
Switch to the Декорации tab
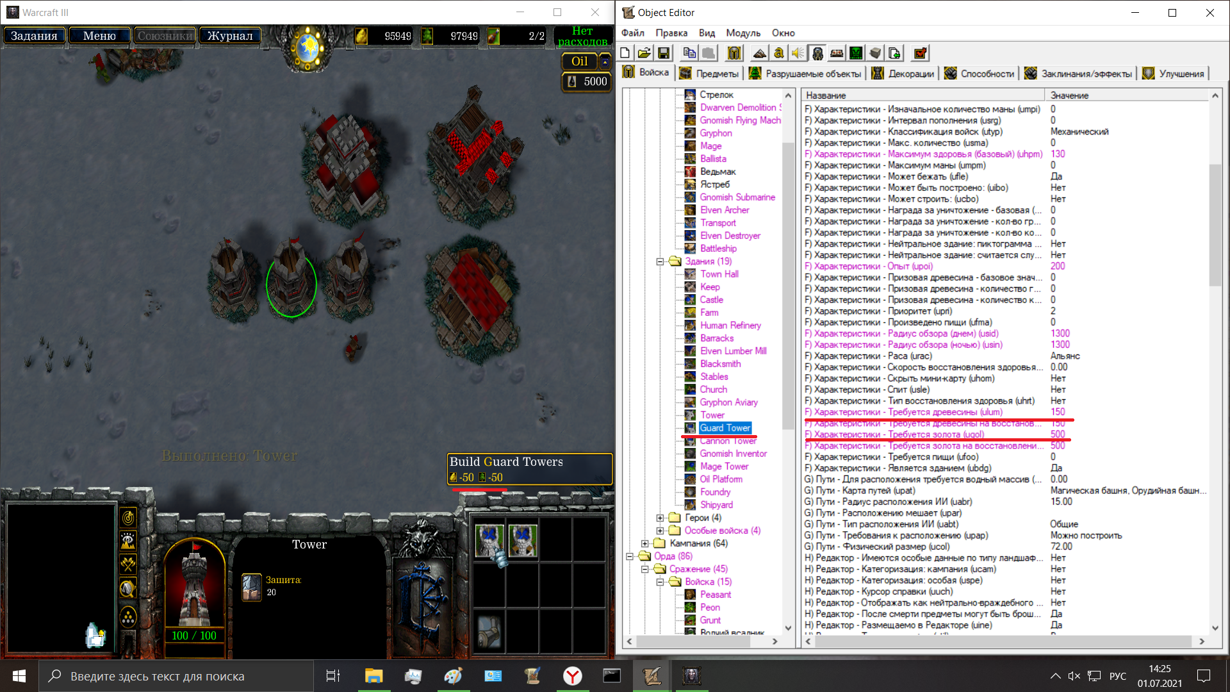(903, 74)
